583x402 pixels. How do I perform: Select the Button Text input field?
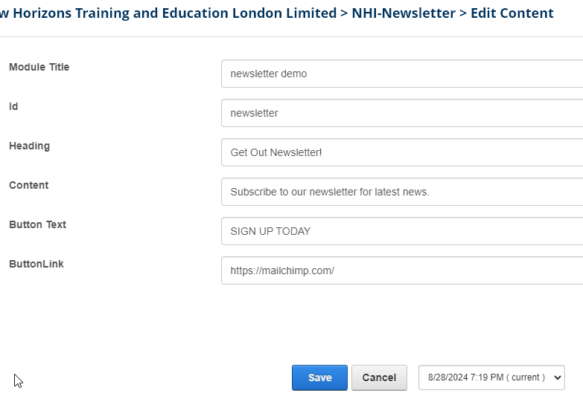click(x=402, y=231)
